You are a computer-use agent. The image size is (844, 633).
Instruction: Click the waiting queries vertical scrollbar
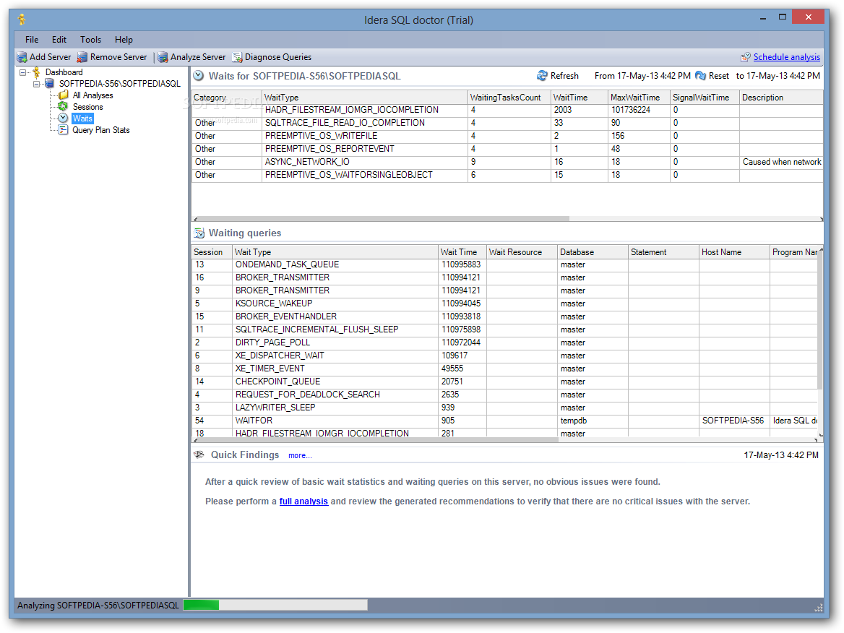coord(819,320)
